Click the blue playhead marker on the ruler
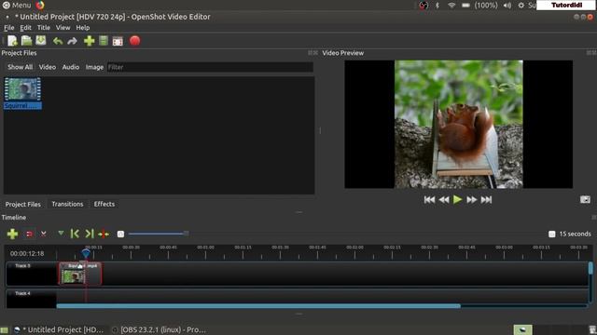 click(x=86, y=253)
